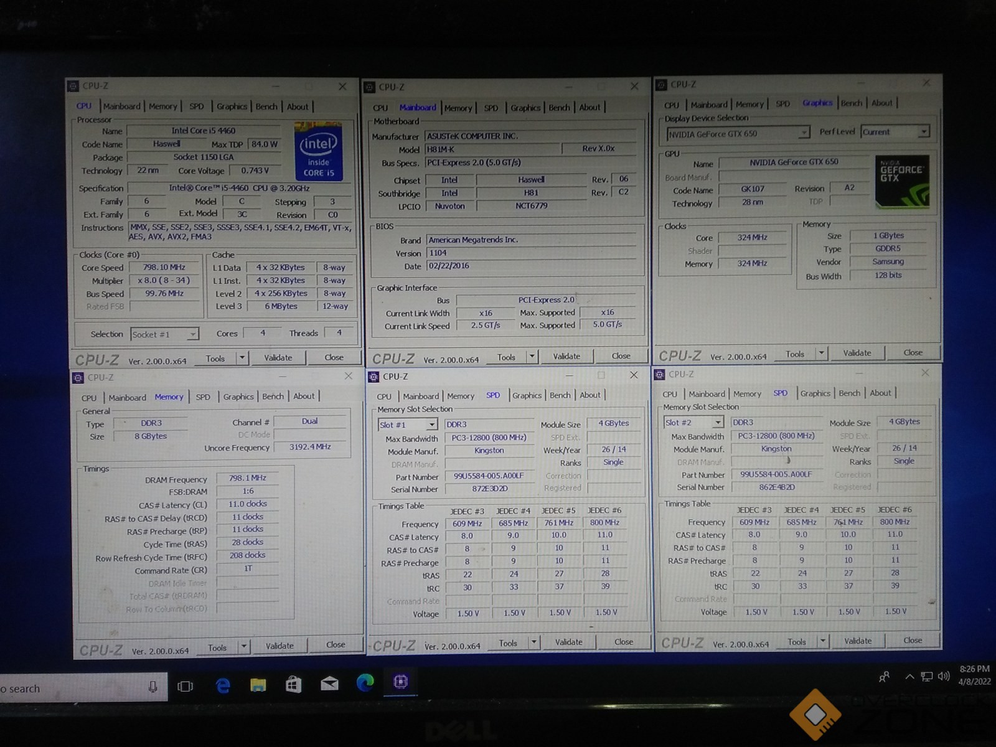Screen dimensions: 996x747
Task: Expand the Tools arrow in the CPU tab window
Action: 242,358
